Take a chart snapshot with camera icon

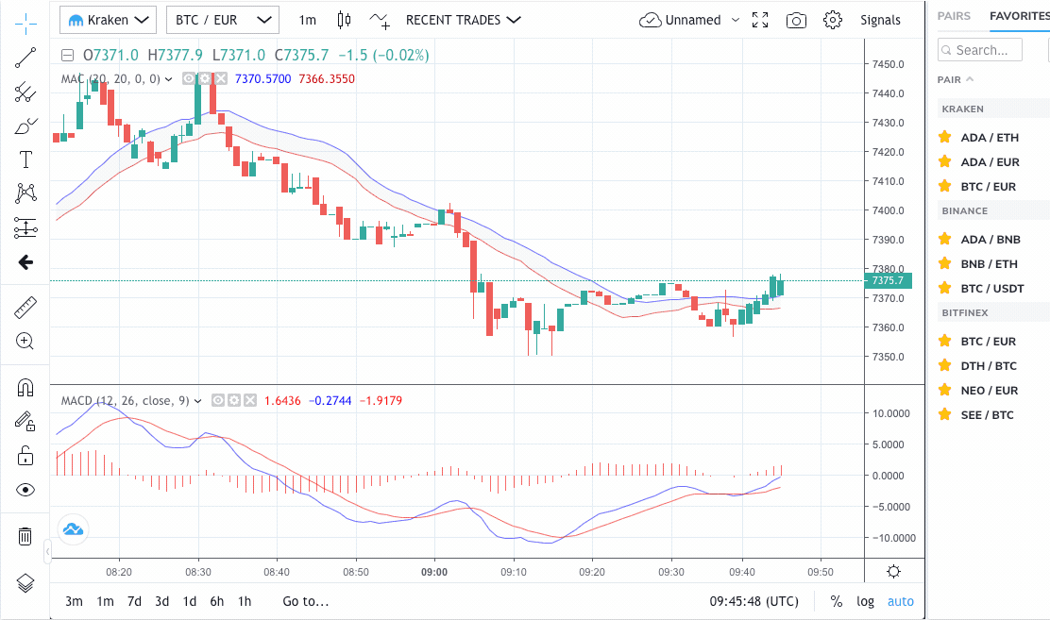click(796, 20)
